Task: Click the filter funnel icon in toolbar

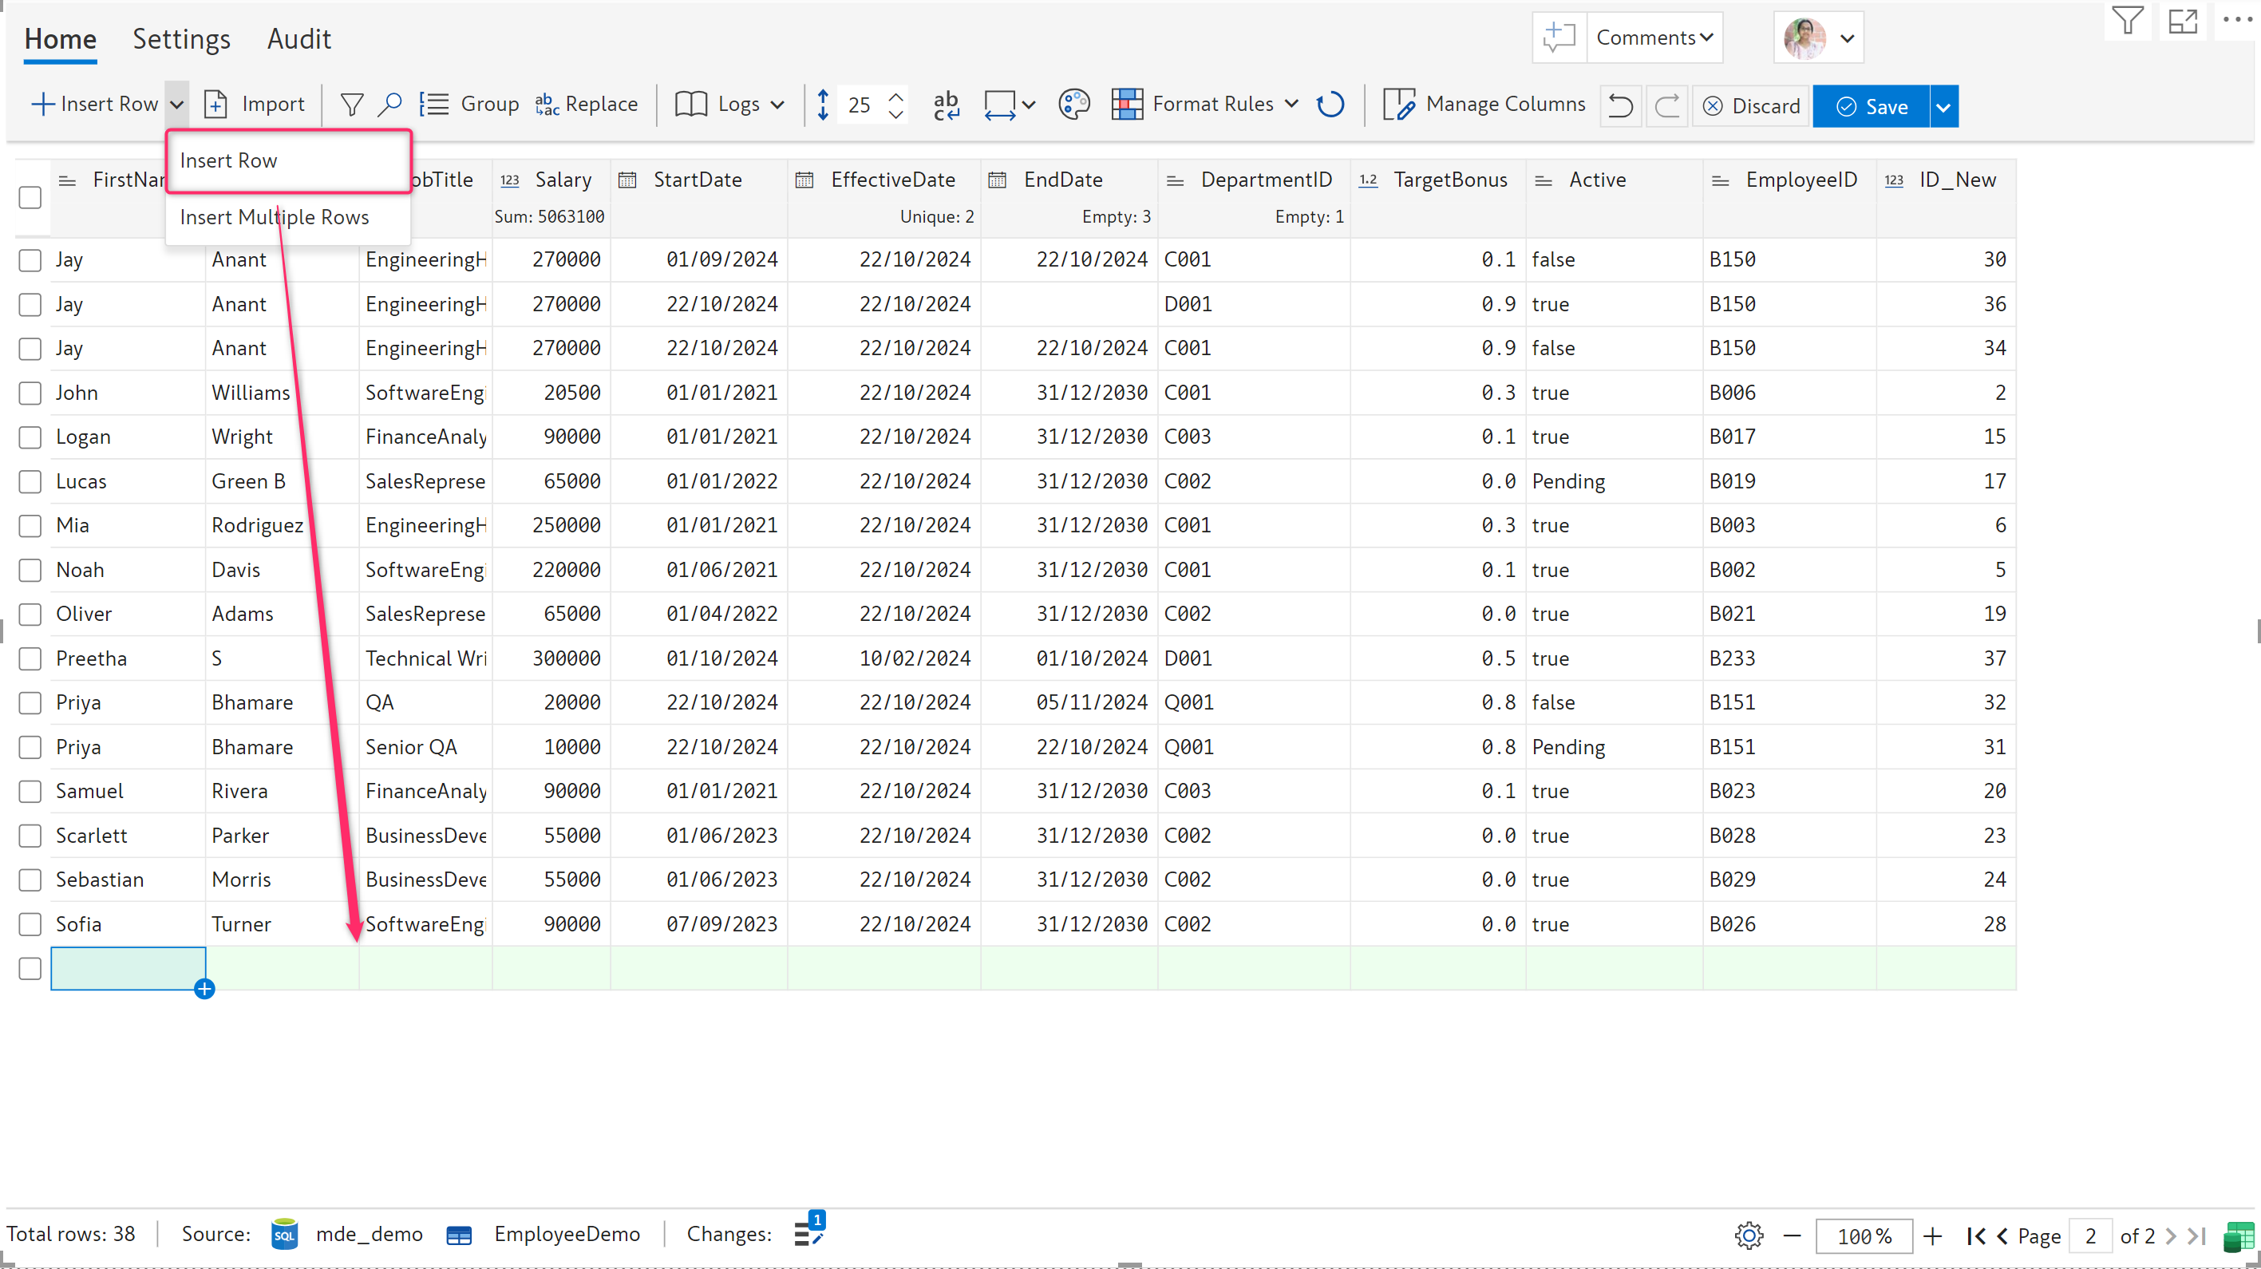Action: click(x=351, y=105)
